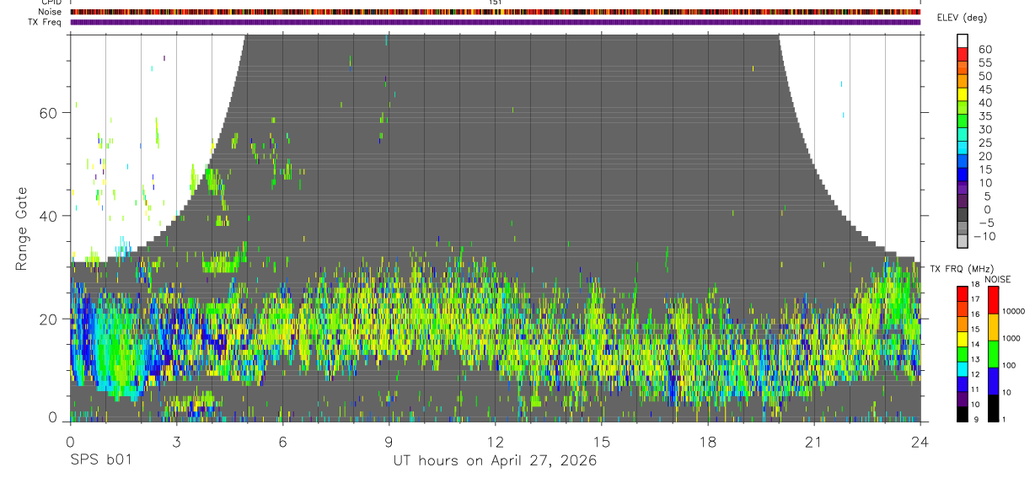Click the x-axis tick label '3'
1035x478 pixels.
[x=176, y=441]
